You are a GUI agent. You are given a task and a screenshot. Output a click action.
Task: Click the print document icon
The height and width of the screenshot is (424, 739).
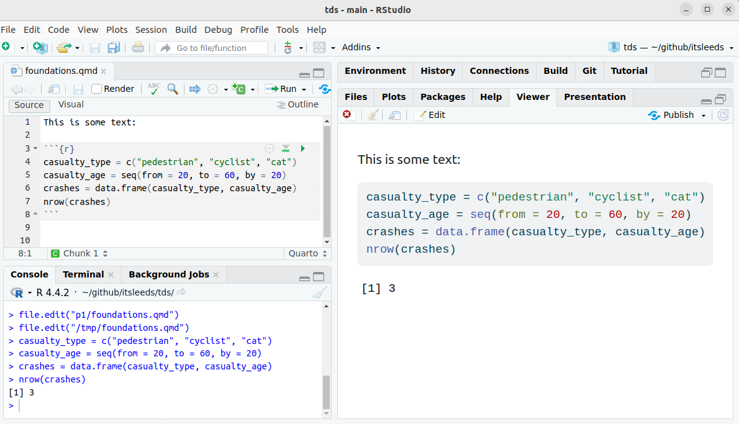pos(138,48)
